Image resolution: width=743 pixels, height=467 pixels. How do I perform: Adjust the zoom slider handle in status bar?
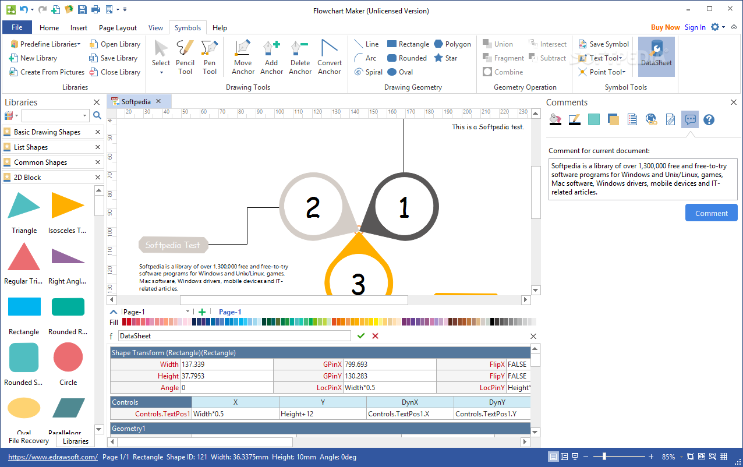[604, 457]
